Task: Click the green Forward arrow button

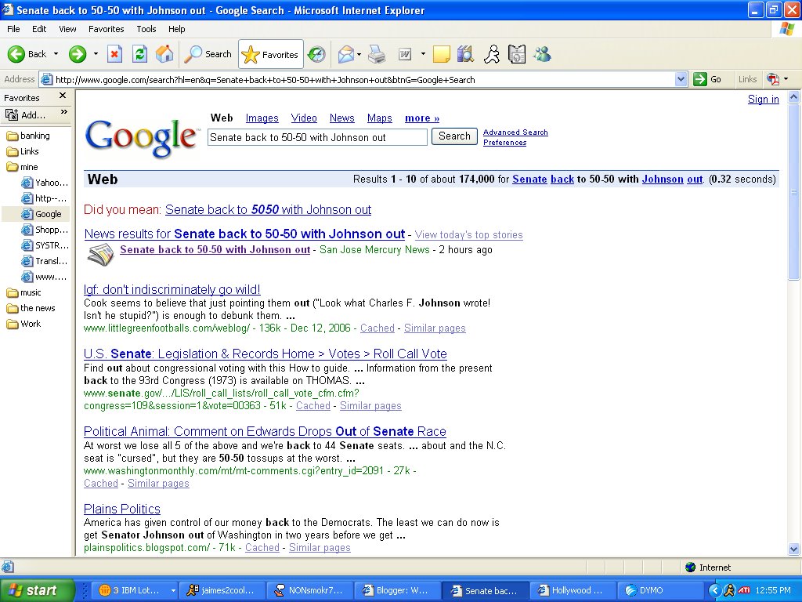Action: pyautogui.click(x=78, y=54)
